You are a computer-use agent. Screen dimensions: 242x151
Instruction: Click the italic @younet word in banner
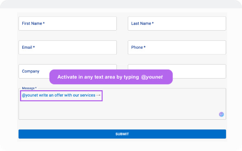click(x=152, y=77)
